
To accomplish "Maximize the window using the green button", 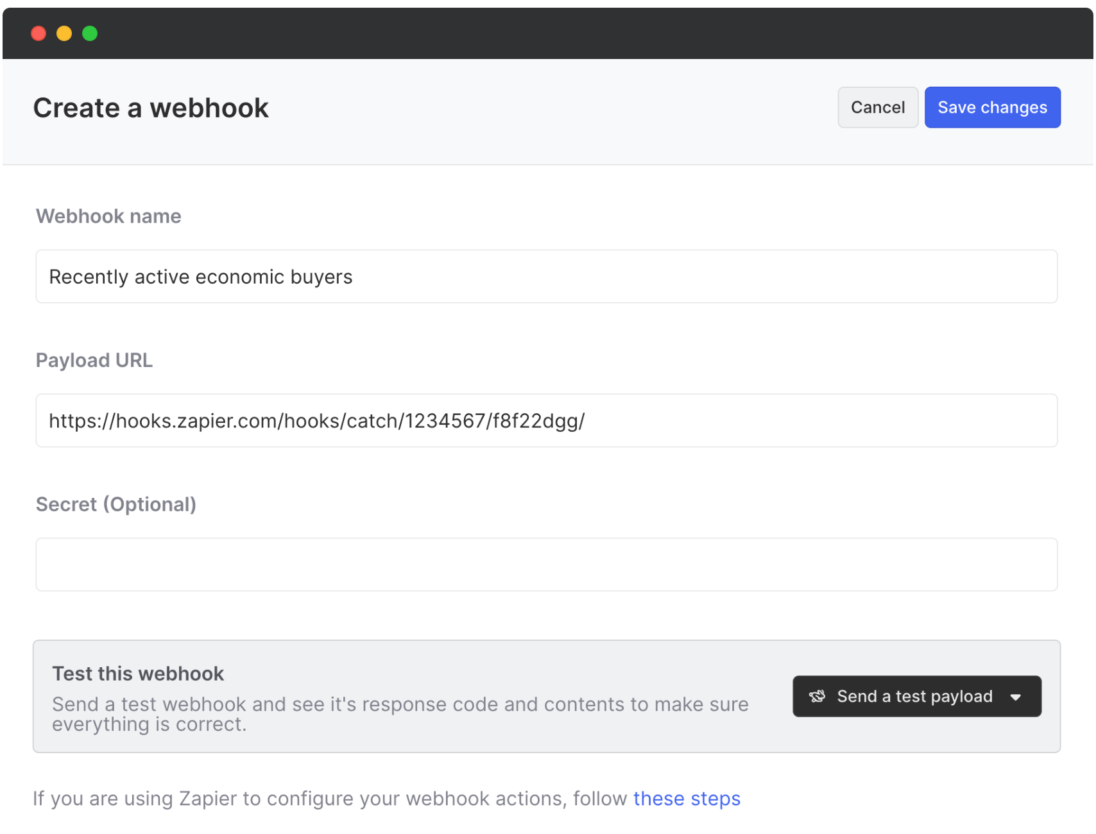I will 90,33.
